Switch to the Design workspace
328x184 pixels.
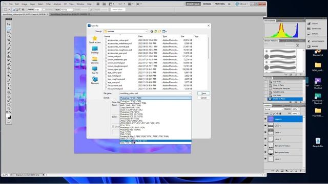click(207, 4)
